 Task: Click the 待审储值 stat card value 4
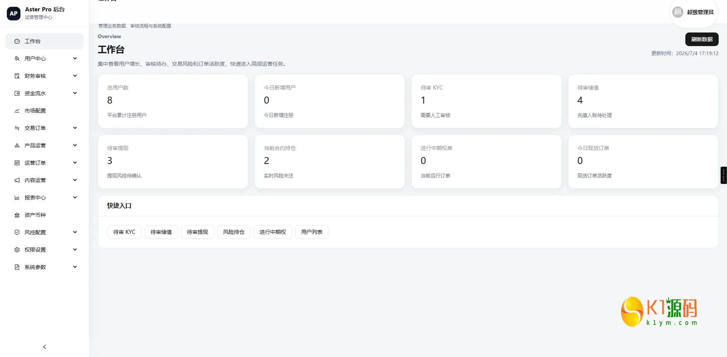[580, 100]
